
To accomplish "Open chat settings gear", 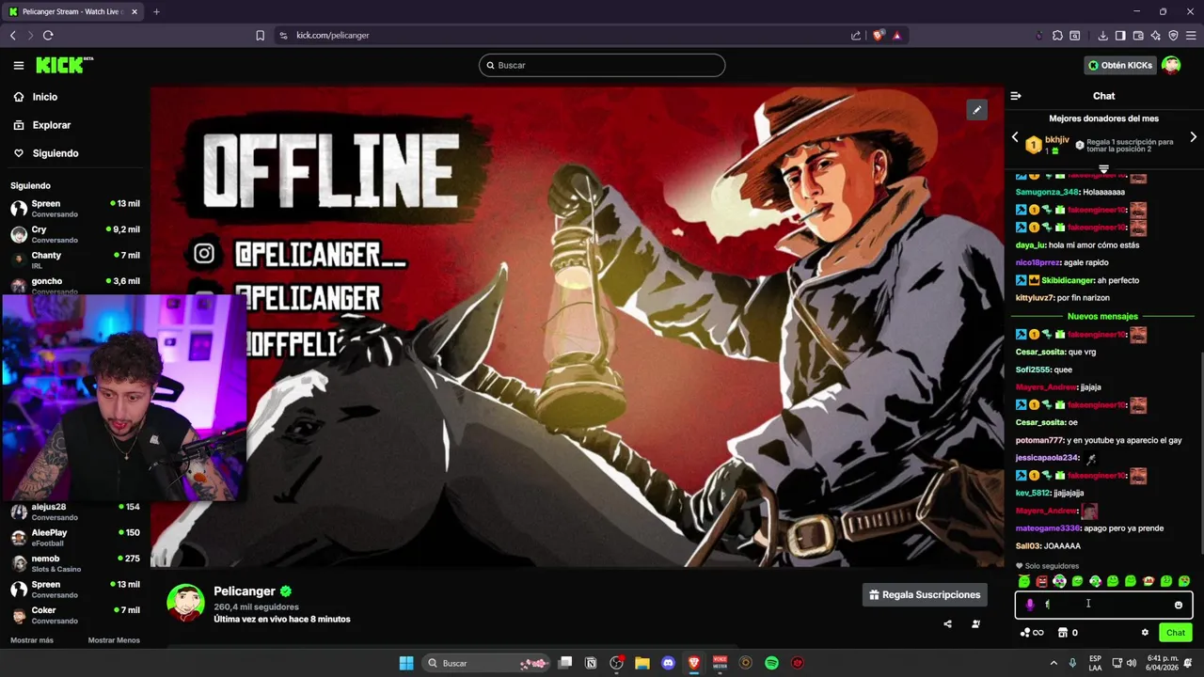I will point(1145,633).
